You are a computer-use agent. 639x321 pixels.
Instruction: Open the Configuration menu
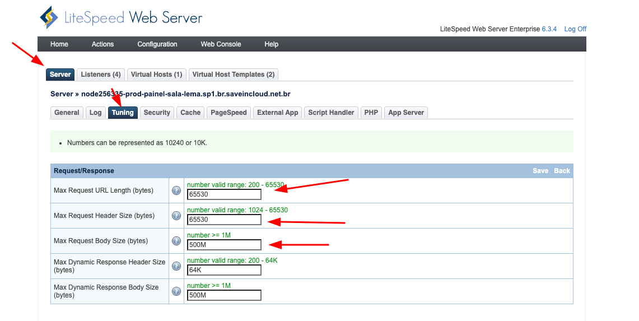click(157, 44)
